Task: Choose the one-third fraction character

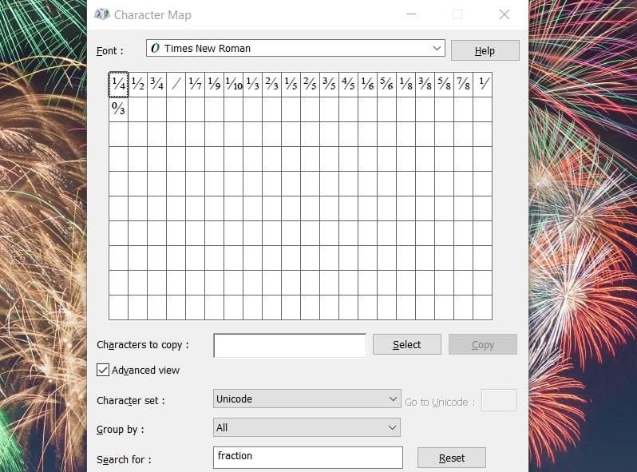Action: 252,85
